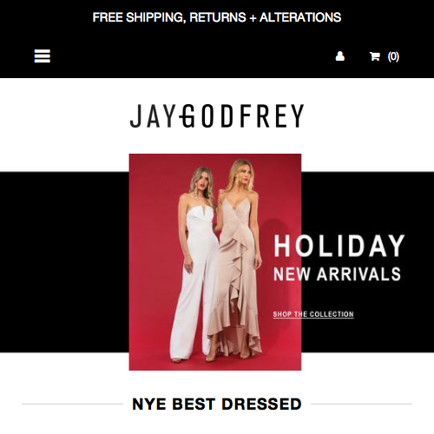Click the HOLIDAY headline text
This screenshot has height=434, width=434.
coord(339,246)
